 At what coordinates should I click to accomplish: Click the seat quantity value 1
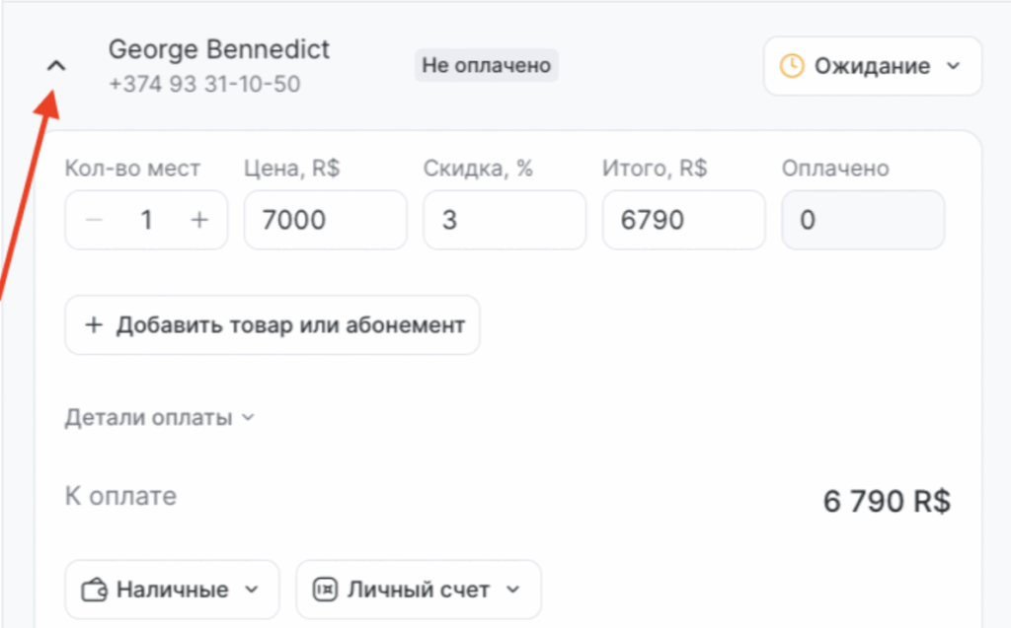click(146, 220)
